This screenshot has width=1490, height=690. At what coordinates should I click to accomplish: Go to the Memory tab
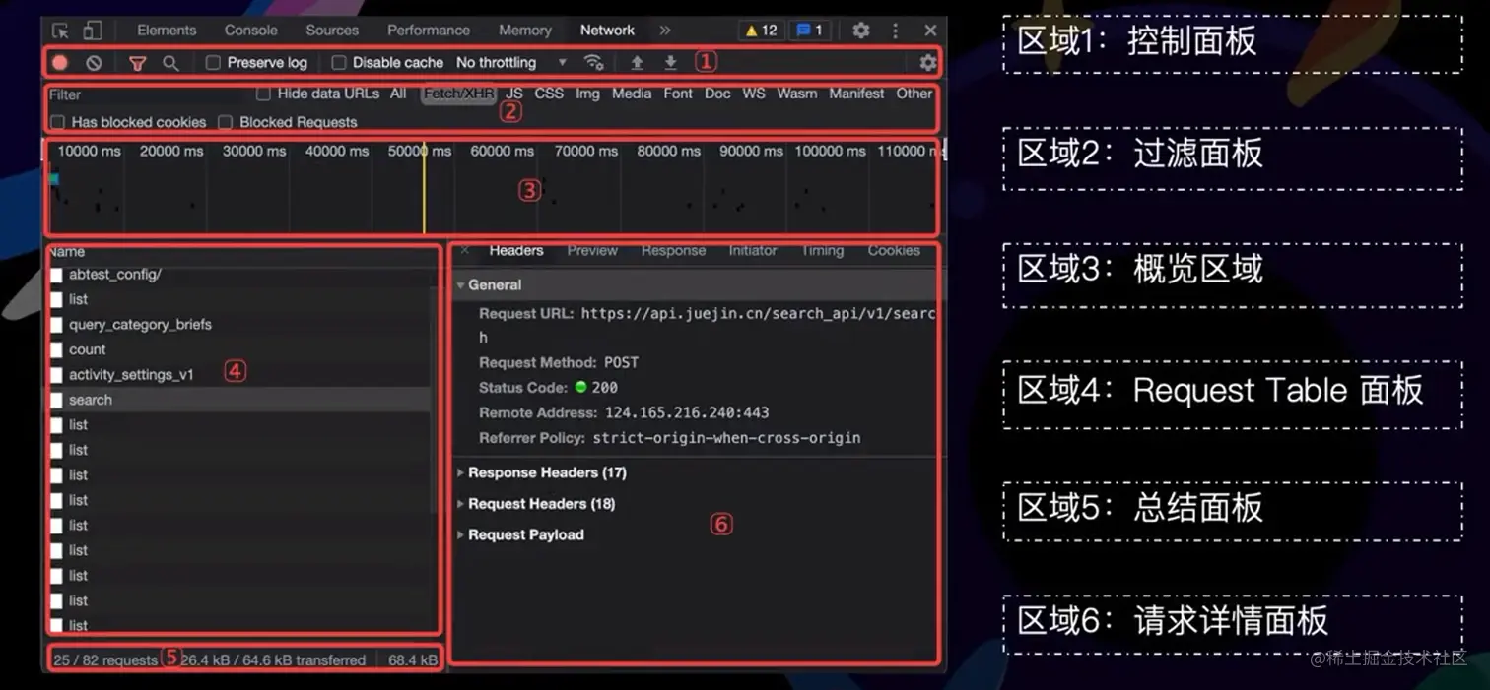[x=525, y=31]
